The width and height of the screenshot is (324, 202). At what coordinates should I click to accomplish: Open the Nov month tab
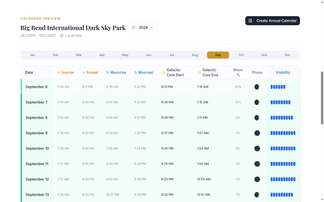click(x=264, y=55)
